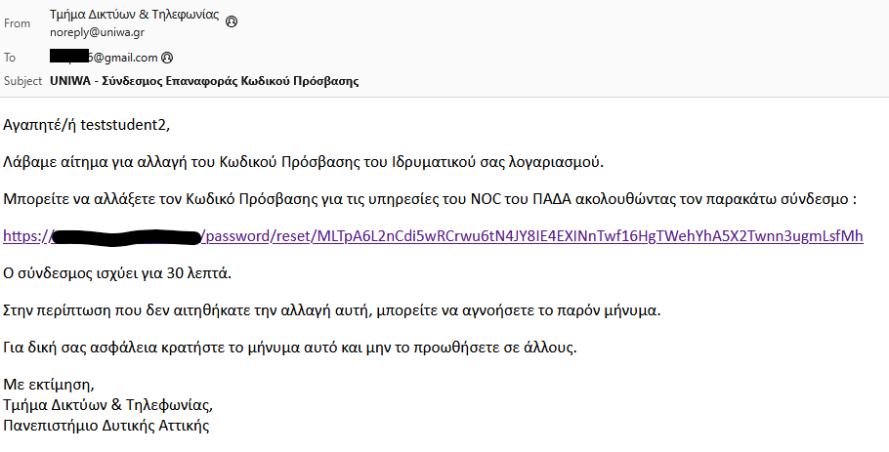The height and width of the screenshot is (452, 889).
Task: Click the "To" header label
Action: click(10, 58)
